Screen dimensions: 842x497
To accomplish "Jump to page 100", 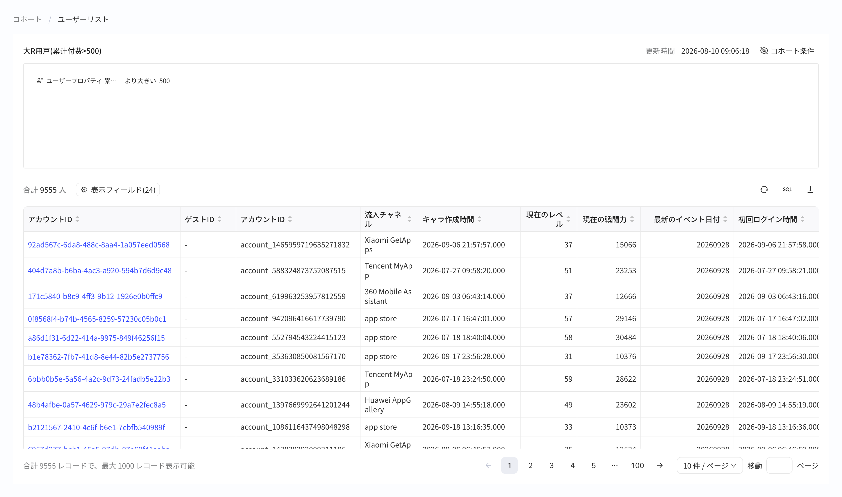I will 637,465.
